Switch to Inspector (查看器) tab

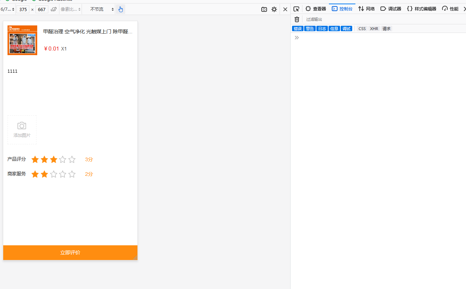pyautogui.click(x=316, y=9)
